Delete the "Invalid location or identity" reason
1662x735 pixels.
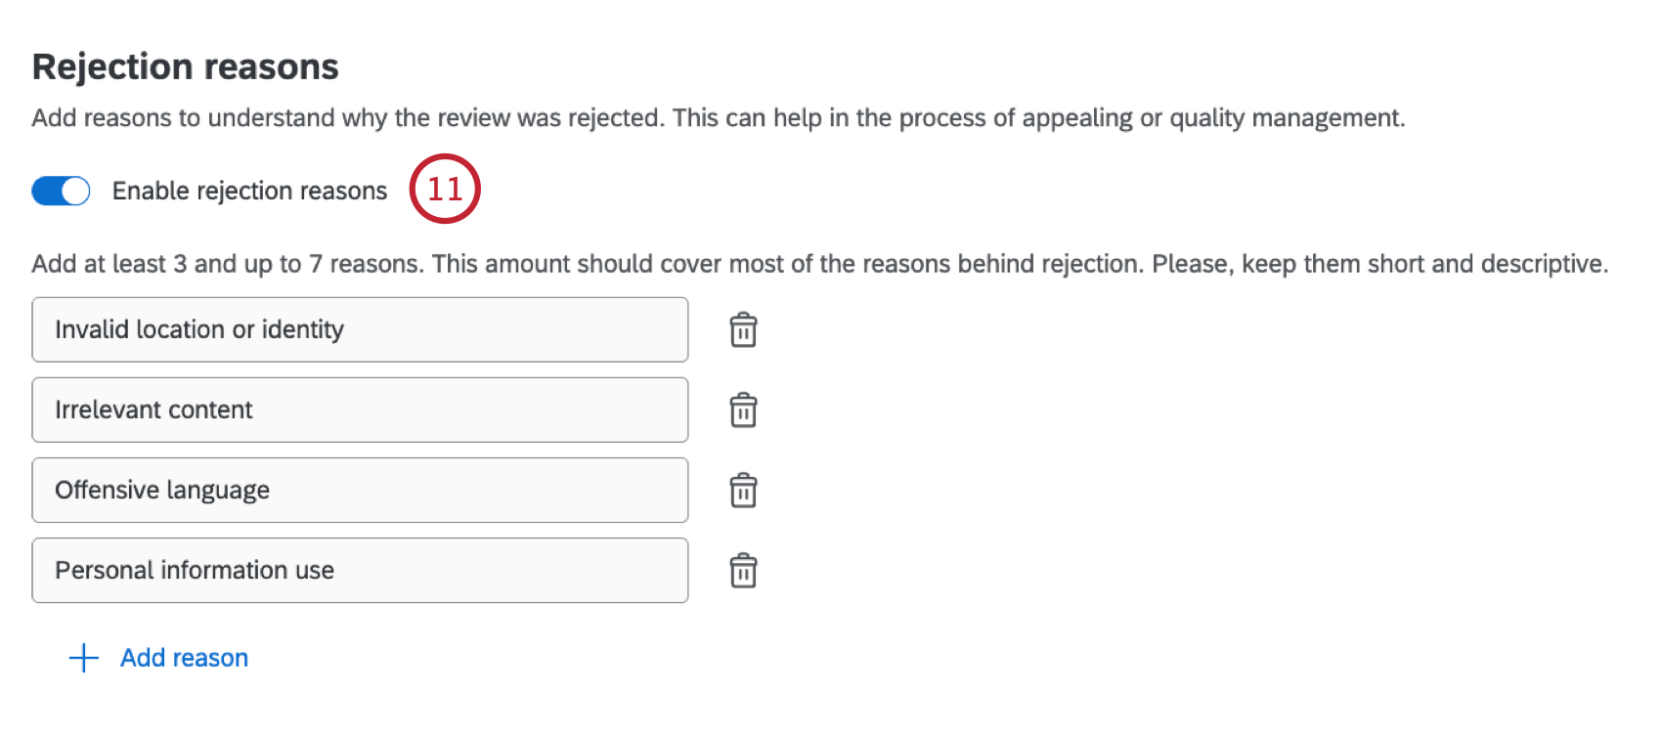point(743,330)
